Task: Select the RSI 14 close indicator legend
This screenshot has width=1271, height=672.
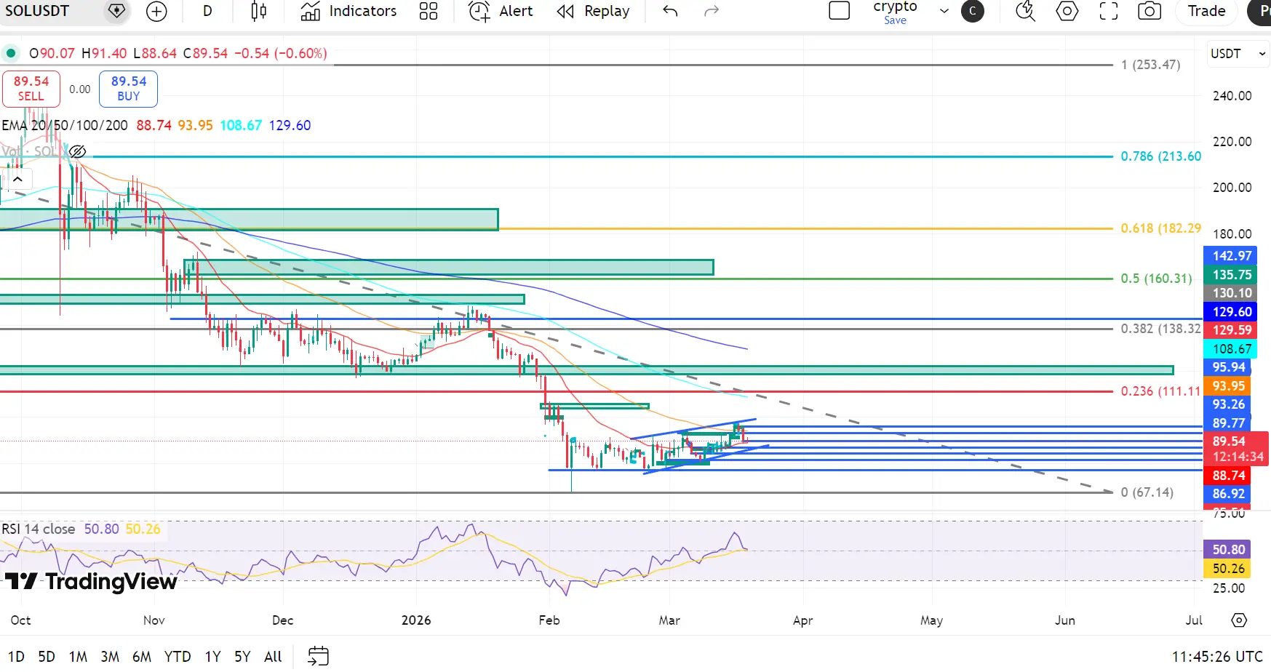Action: (39, 529)
